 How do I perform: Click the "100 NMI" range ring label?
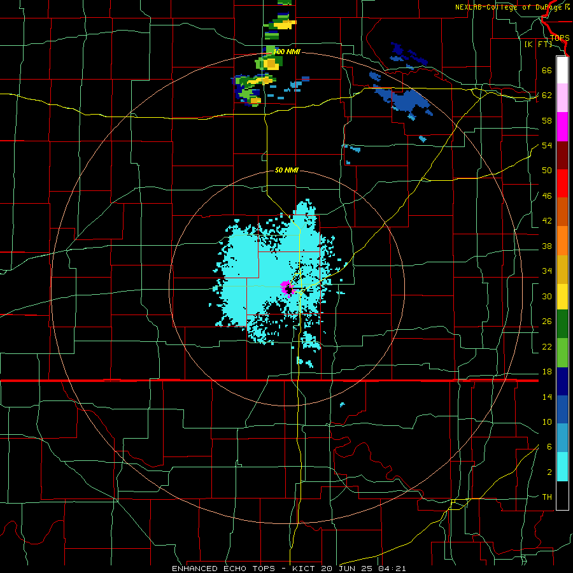click(x=286, y=52)
